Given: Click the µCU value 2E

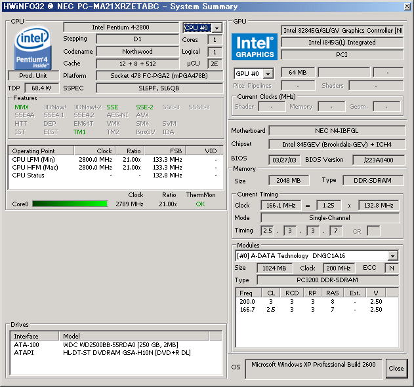Looking at the screenshot, I should (215, 64).
